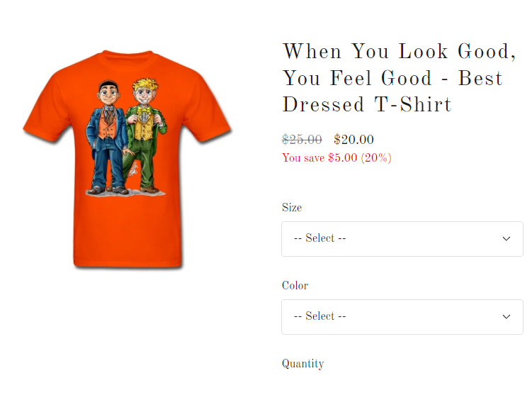
Task: Click the "-- Select --" placeholder text under Size
Action: pos(319,239)
